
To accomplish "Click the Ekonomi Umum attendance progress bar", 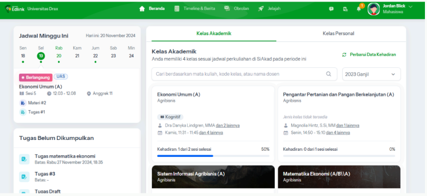I will pos(213,156).
